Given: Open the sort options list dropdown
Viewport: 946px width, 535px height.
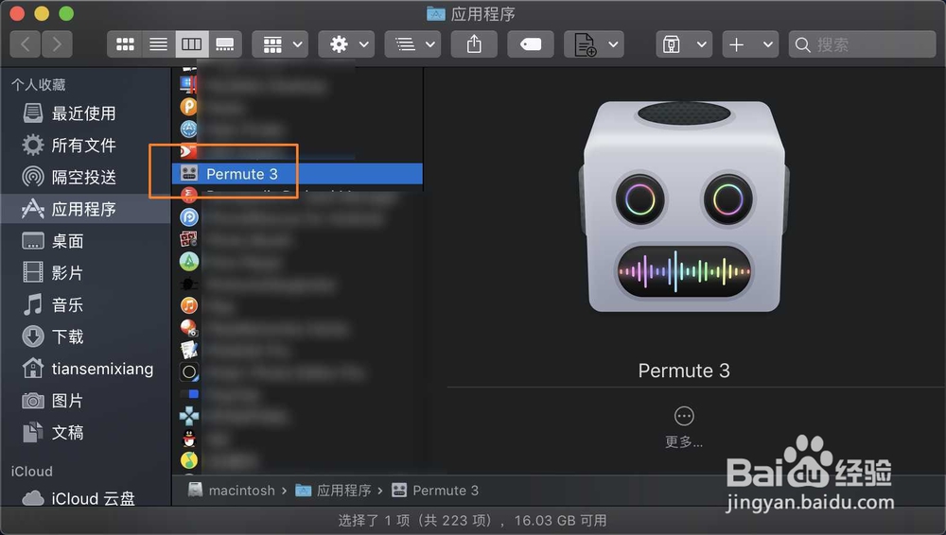Looking at the screenshot, I should point(412,44).
